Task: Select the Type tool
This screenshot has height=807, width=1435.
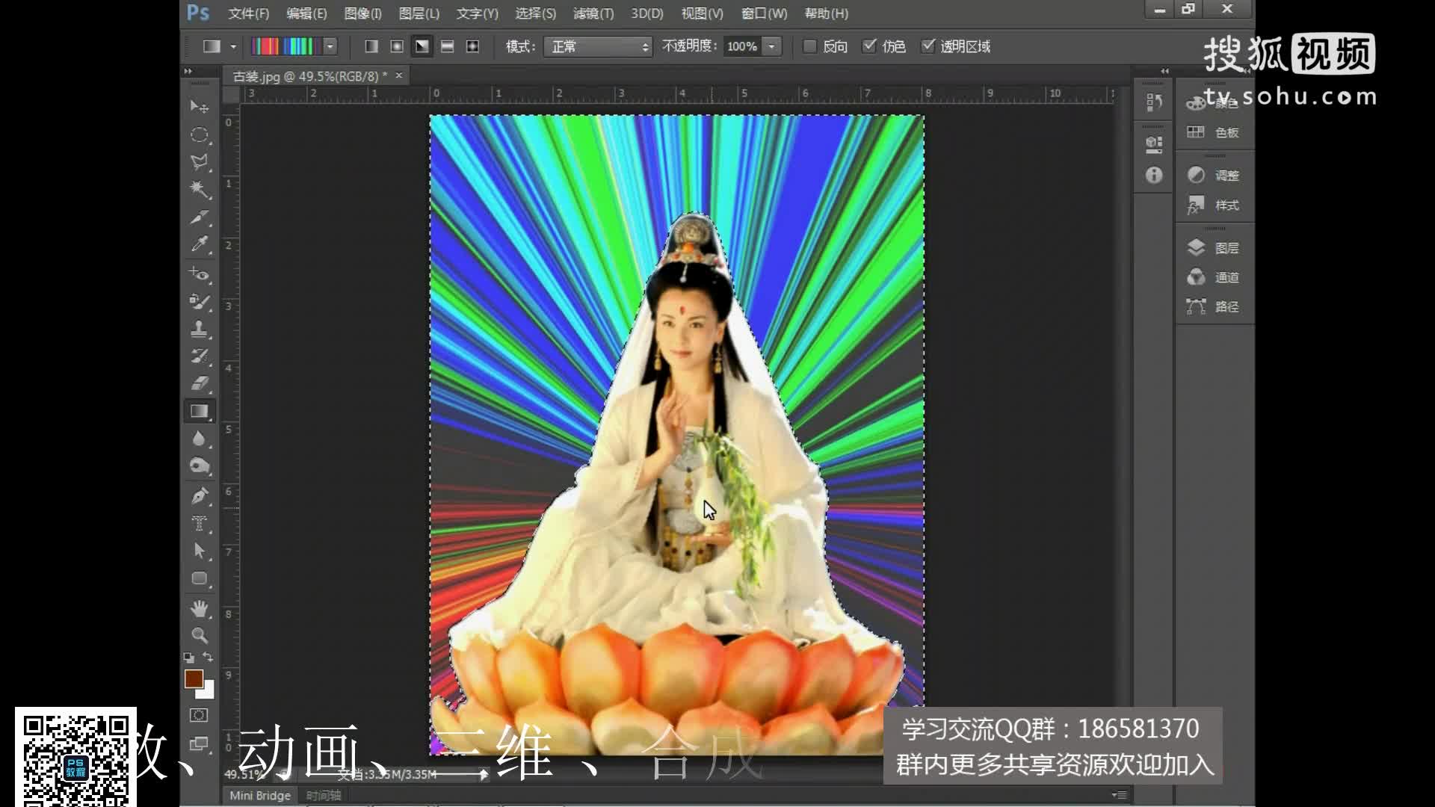Action: (x=199, y=523)
